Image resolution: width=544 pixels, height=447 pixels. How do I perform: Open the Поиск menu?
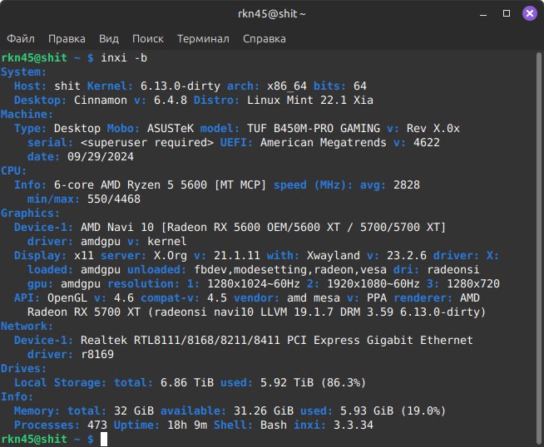click(148, 39)
